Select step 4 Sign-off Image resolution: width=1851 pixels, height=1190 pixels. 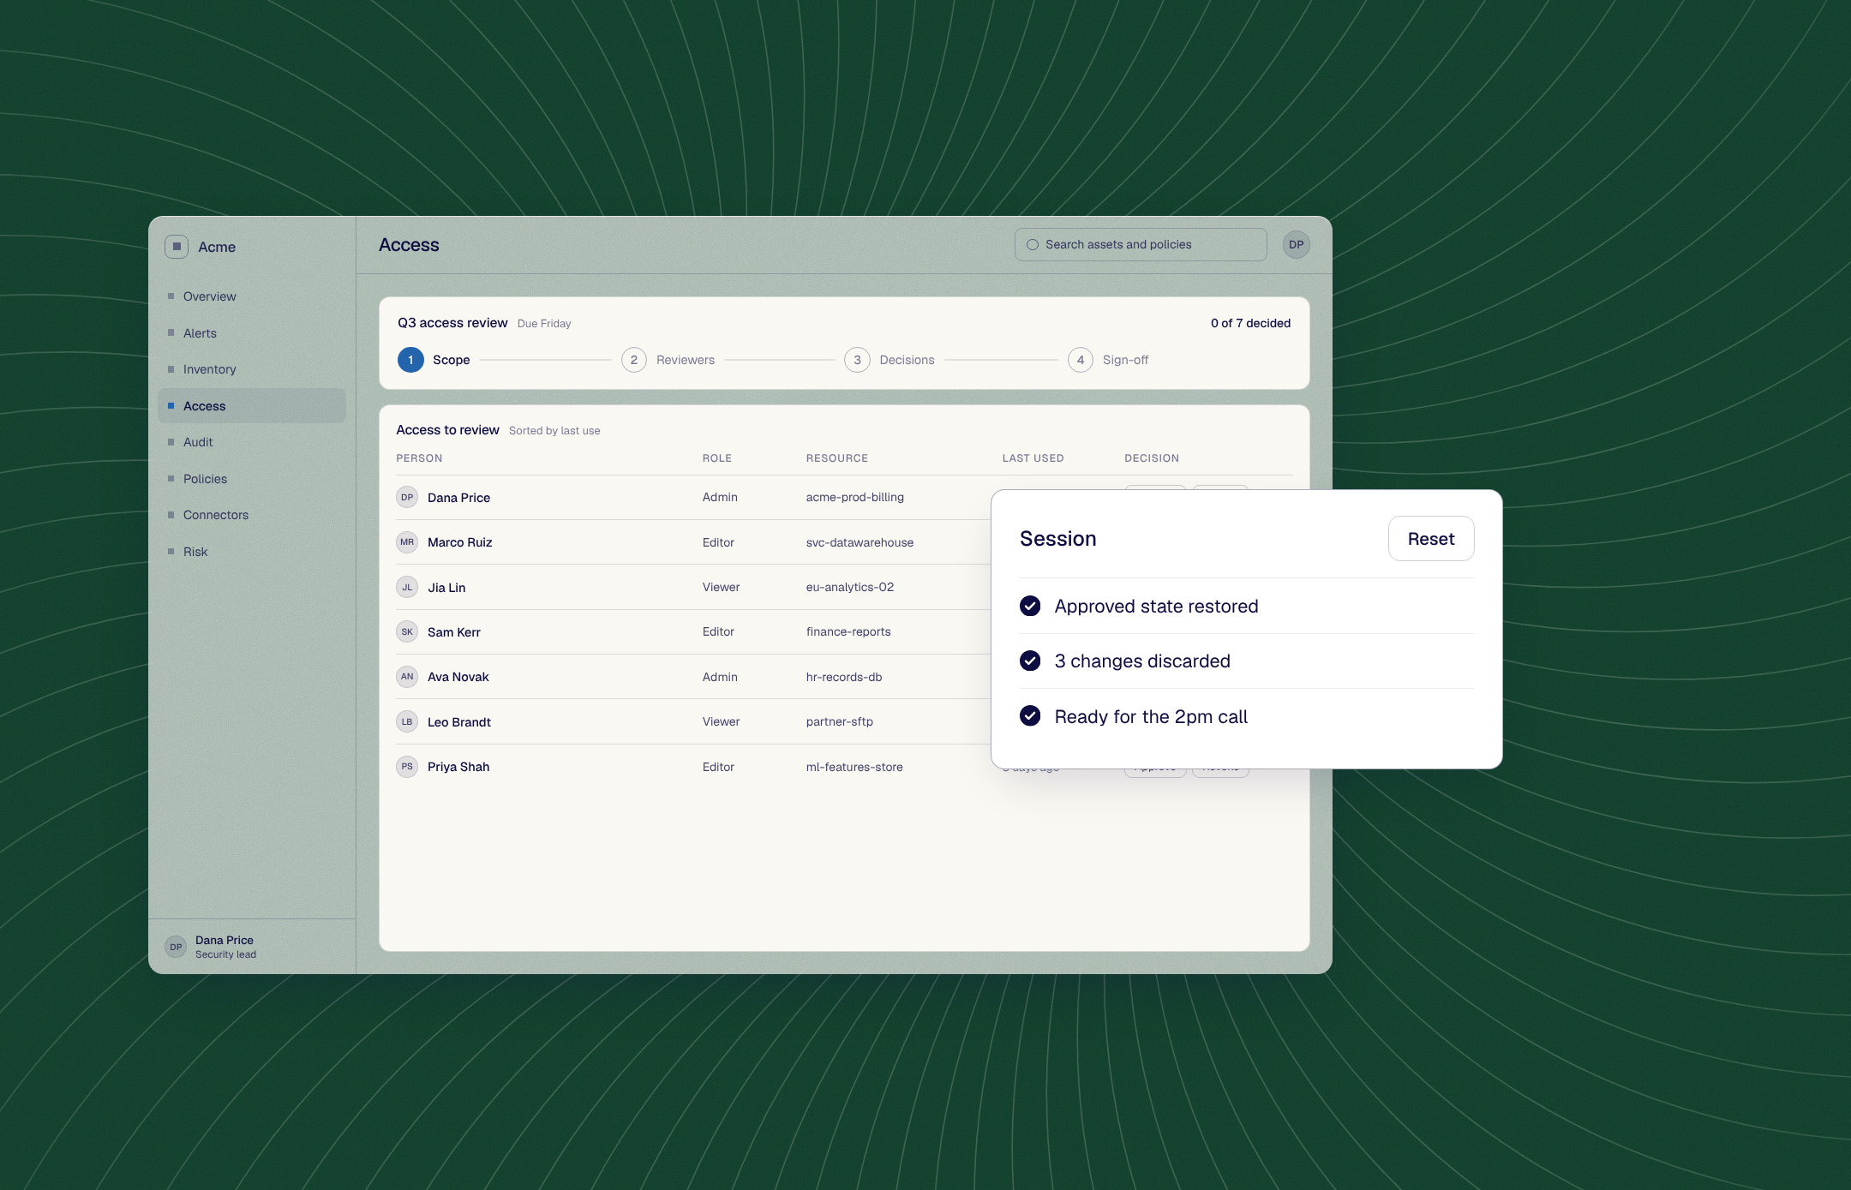coord(1108,360)
